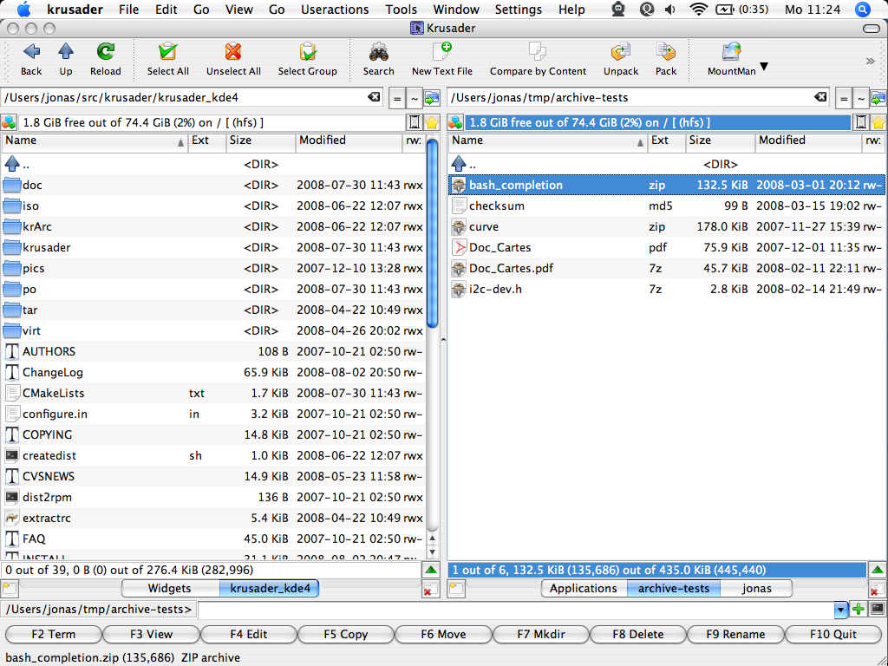Select the ChangeLog file
The height and width of the screenshot is (666, 888).
pos(213,372)
